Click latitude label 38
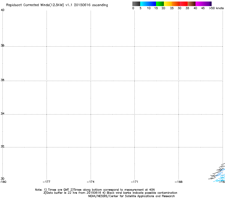 [x=2, y=45]
